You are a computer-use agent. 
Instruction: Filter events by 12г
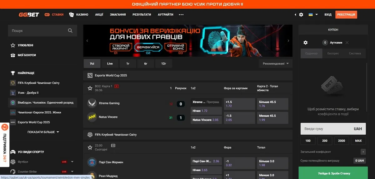pyautogui.click(x=163, y=64)
